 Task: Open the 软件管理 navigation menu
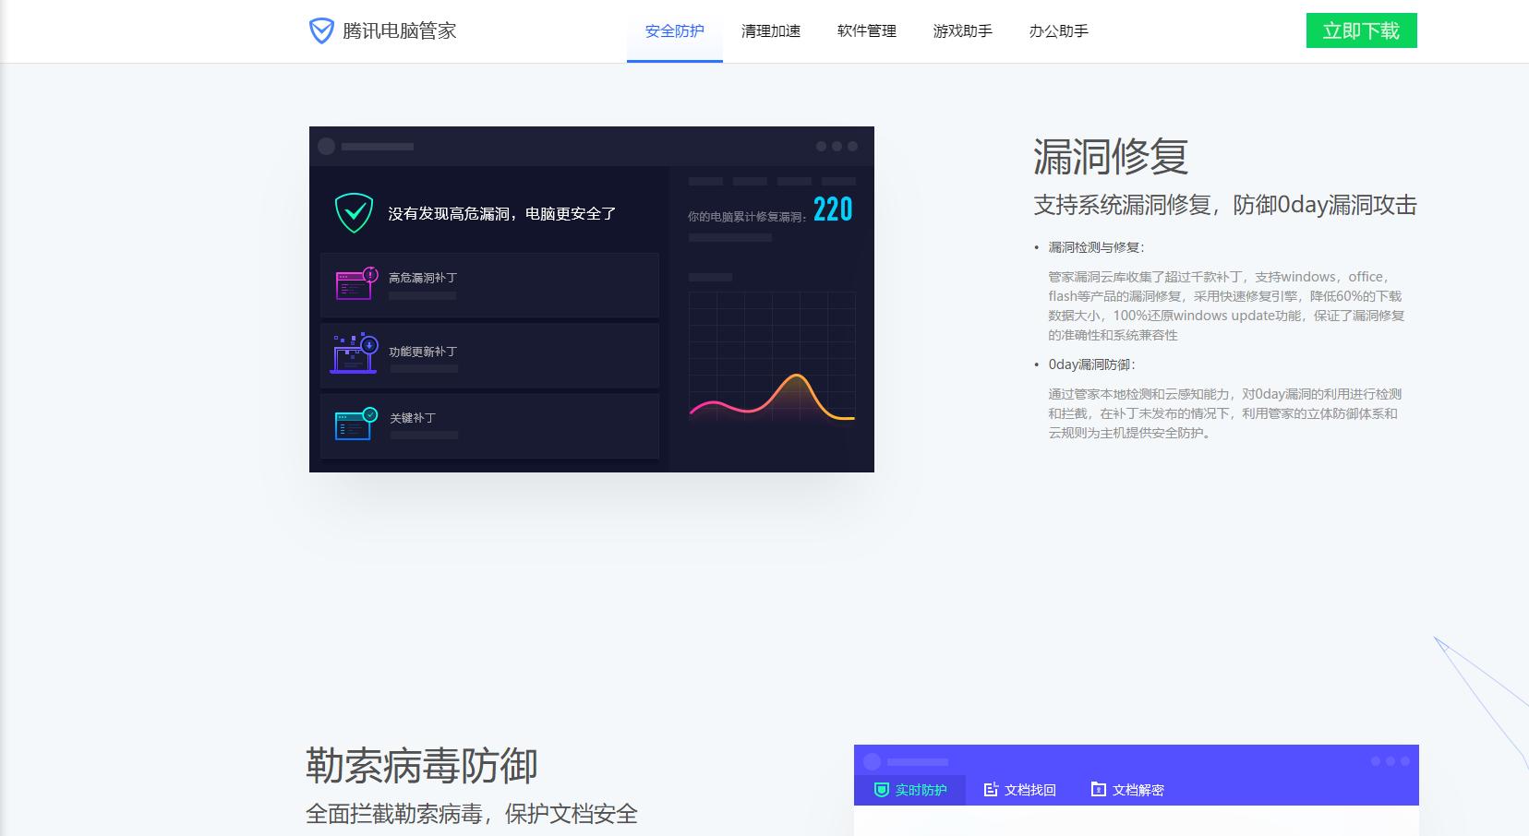[x=866, y=30]
